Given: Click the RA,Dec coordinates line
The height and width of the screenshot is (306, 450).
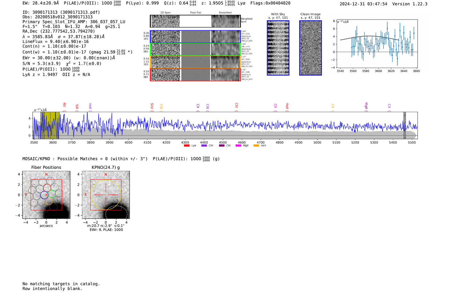Looking at the screenshot, I should tap(59, 31).
